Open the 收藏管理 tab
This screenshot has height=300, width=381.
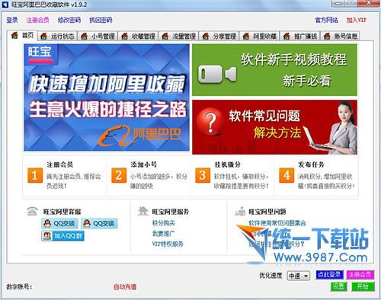(139, 36)
